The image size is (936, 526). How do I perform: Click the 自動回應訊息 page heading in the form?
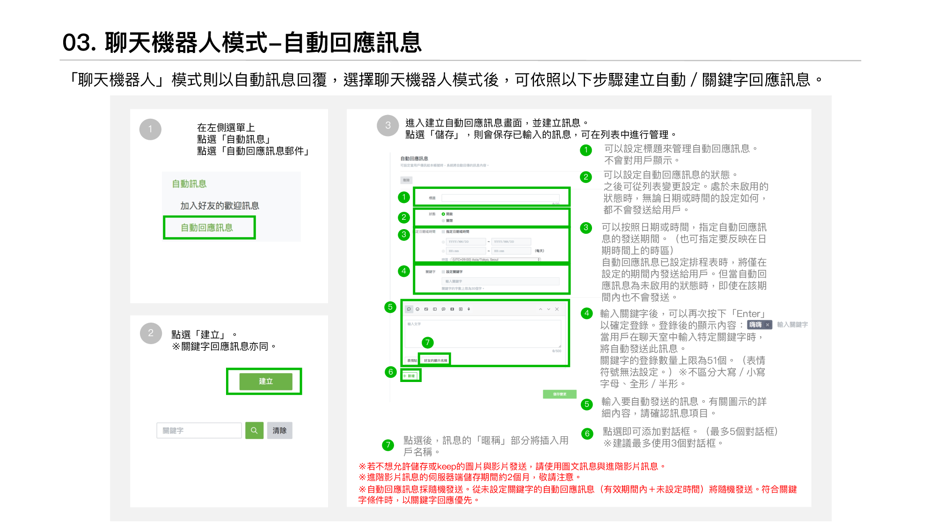point(414,159)
